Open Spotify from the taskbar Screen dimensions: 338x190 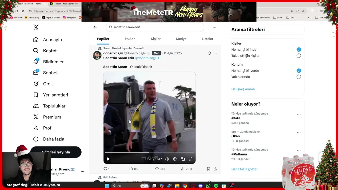pos(216,186)
